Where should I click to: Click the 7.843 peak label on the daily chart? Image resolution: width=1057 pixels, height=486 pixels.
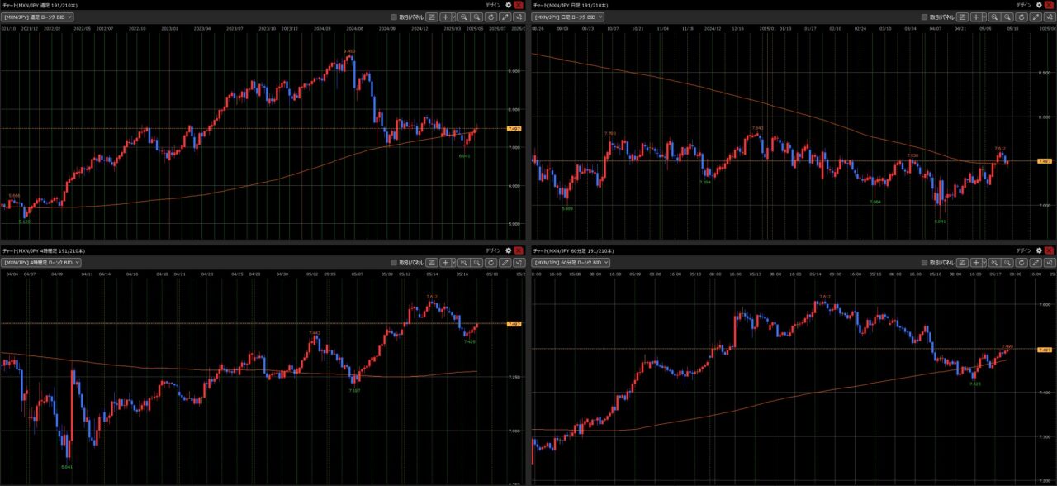tap(757, 128)
